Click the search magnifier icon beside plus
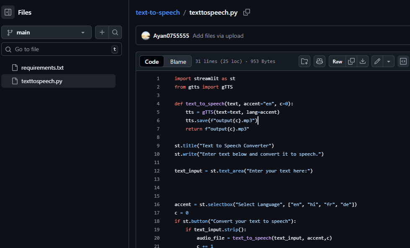The height and width of the screenshot is (248, 410). (115, 32)
